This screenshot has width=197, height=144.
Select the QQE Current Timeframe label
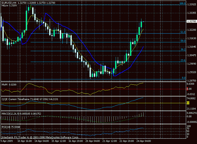[x=30, y=99]
